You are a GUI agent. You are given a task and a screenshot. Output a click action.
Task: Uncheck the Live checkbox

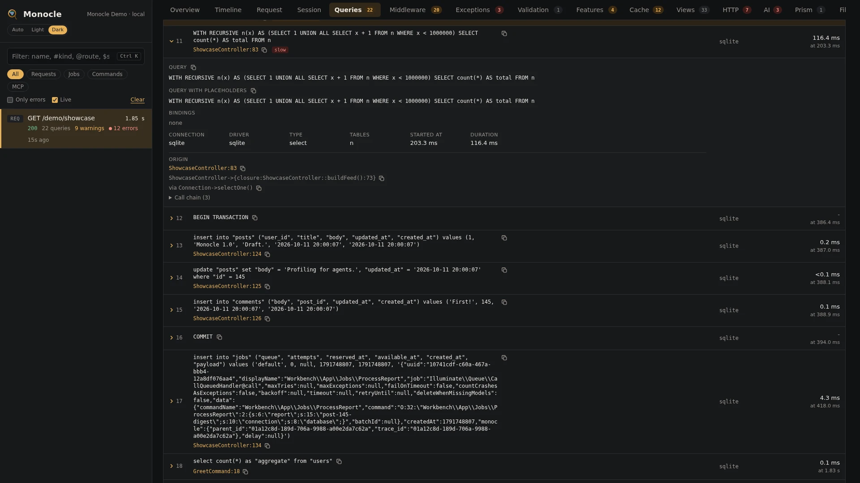pos(55,100)
